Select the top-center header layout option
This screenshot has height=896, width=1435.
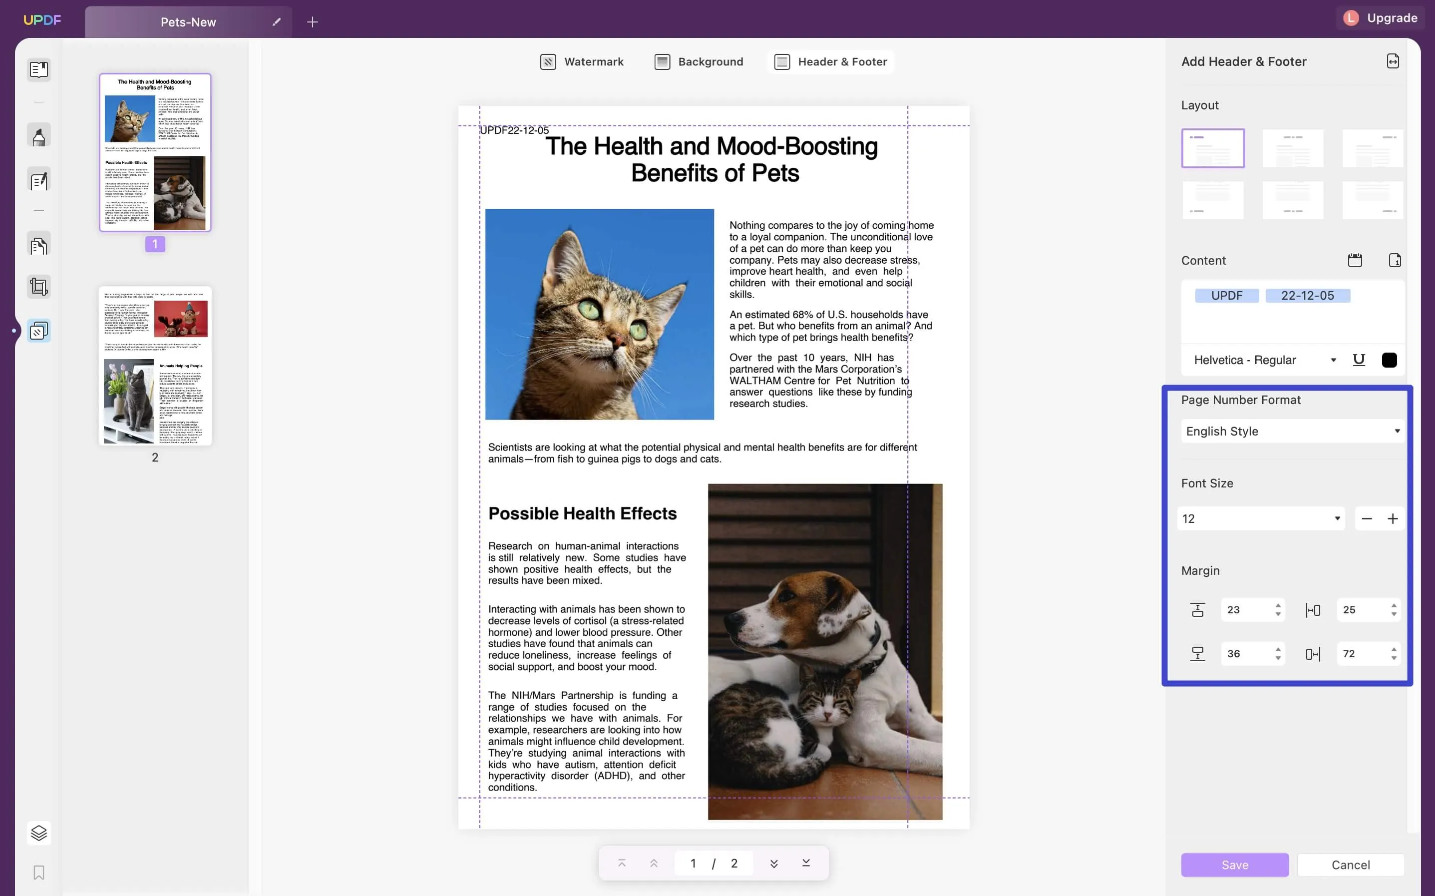click(x=1293, y=146)
